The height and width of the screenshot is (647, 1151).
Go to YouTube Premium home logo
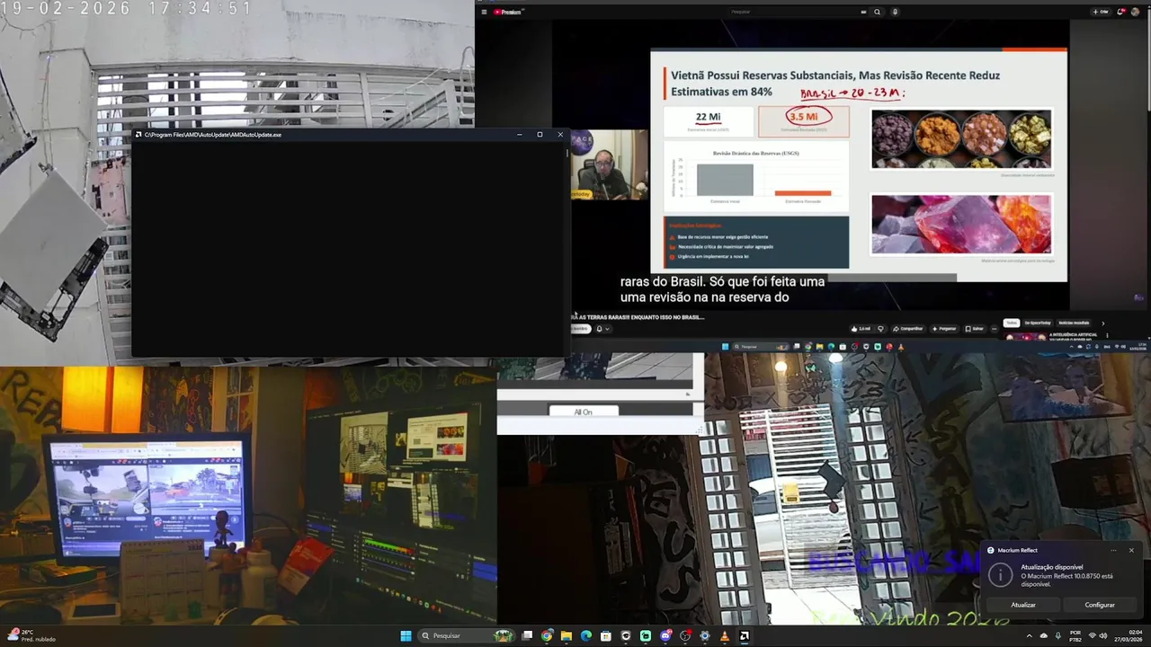click(508, 12)
